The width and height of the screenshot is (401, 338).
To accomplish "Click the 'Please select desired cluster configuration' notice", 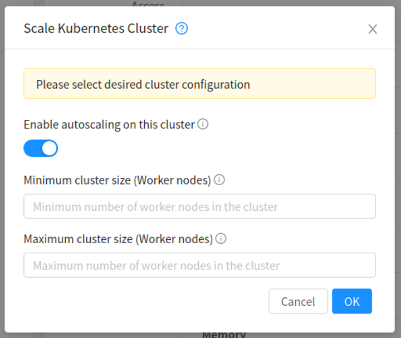I will pos(199,84).
